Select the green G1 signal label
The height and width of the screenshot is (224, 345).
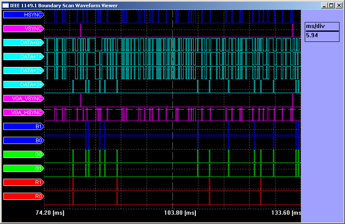pyautogui.click(x=23, y=169)
